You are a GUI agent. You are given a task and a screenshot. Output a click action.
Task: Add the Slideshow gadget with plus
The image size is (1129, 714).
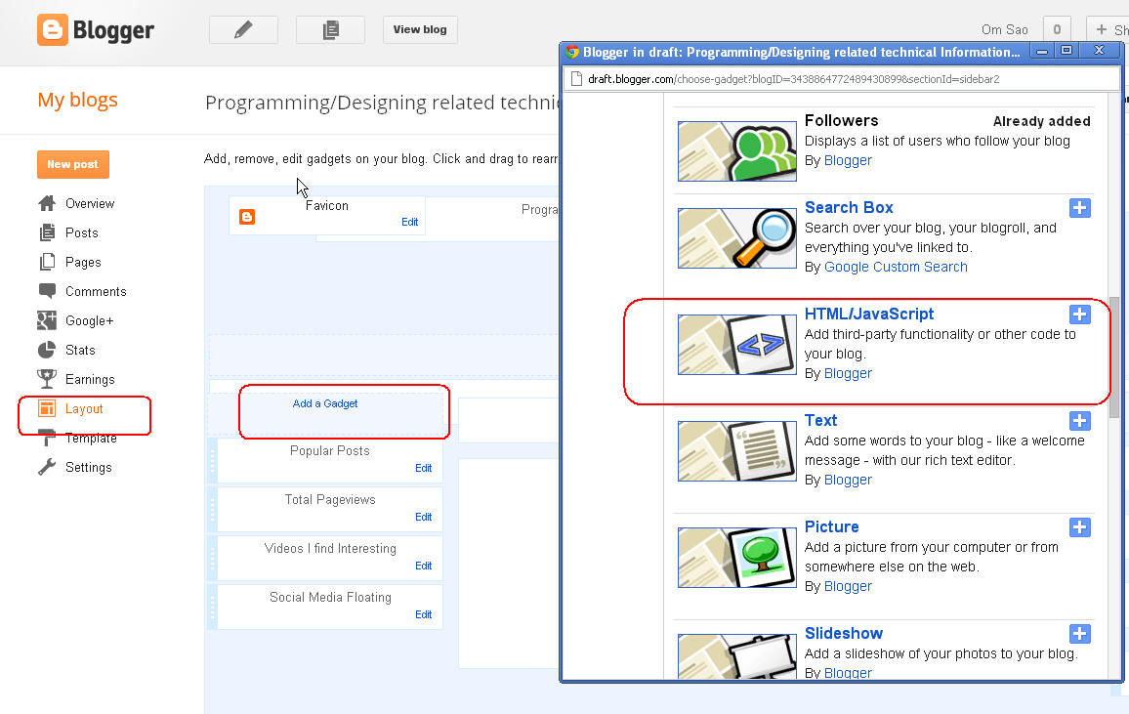coord(1079,634)
